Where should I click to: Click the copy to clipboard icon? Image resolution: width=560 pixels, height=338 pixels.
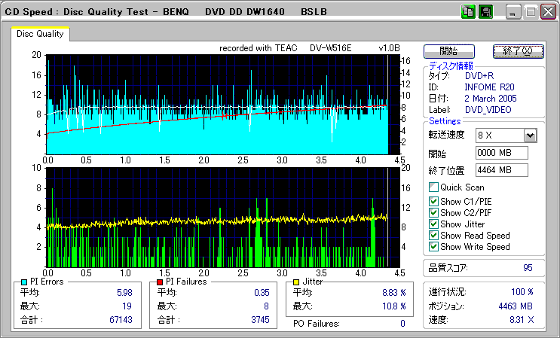[x=468, y=12]
